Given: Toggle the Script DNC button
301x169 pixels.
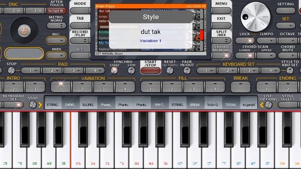Looking at the screenshot, I should click(x=56, y=10).
